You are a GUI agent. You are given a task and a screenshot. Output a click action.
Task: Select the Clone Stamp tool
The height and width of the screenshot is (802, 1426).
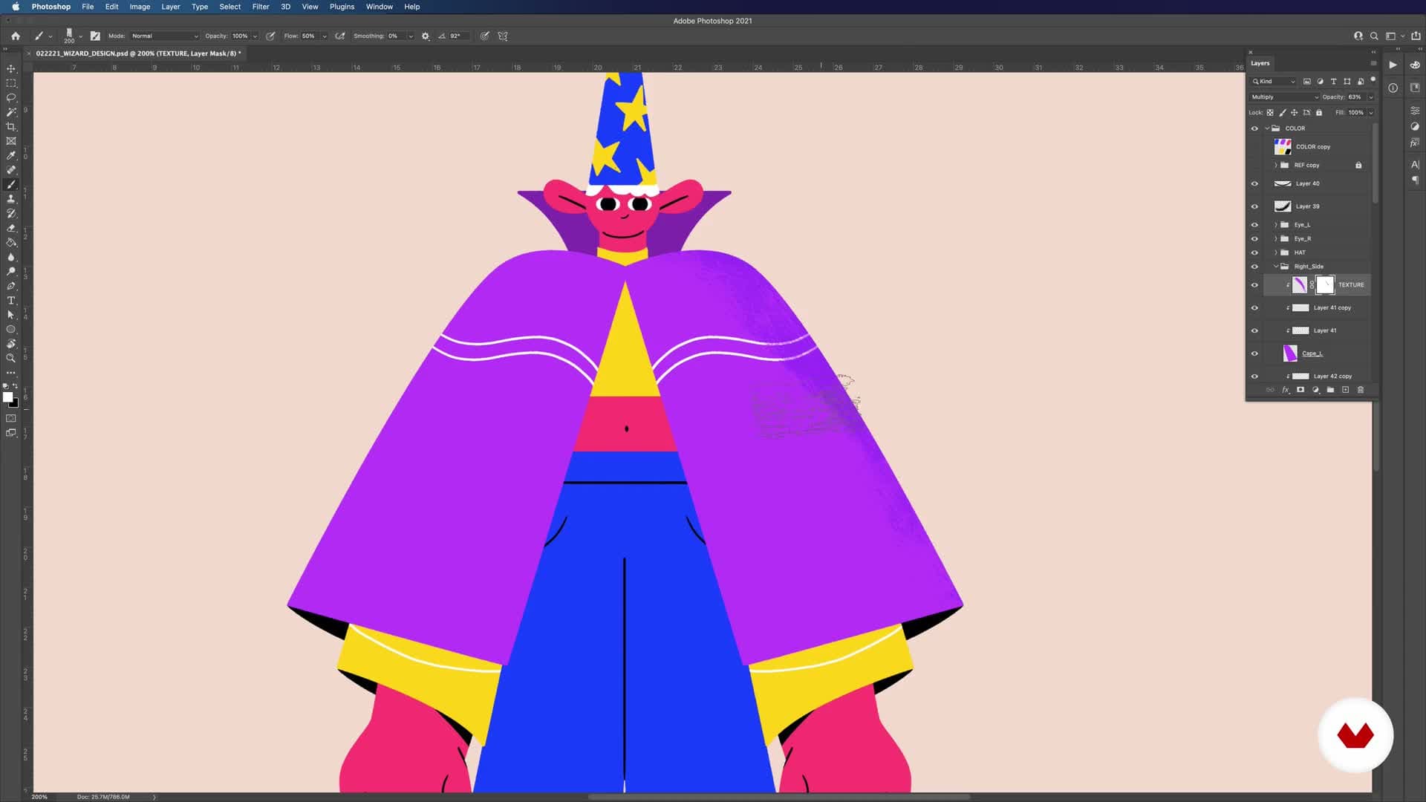tap(11, 199)
